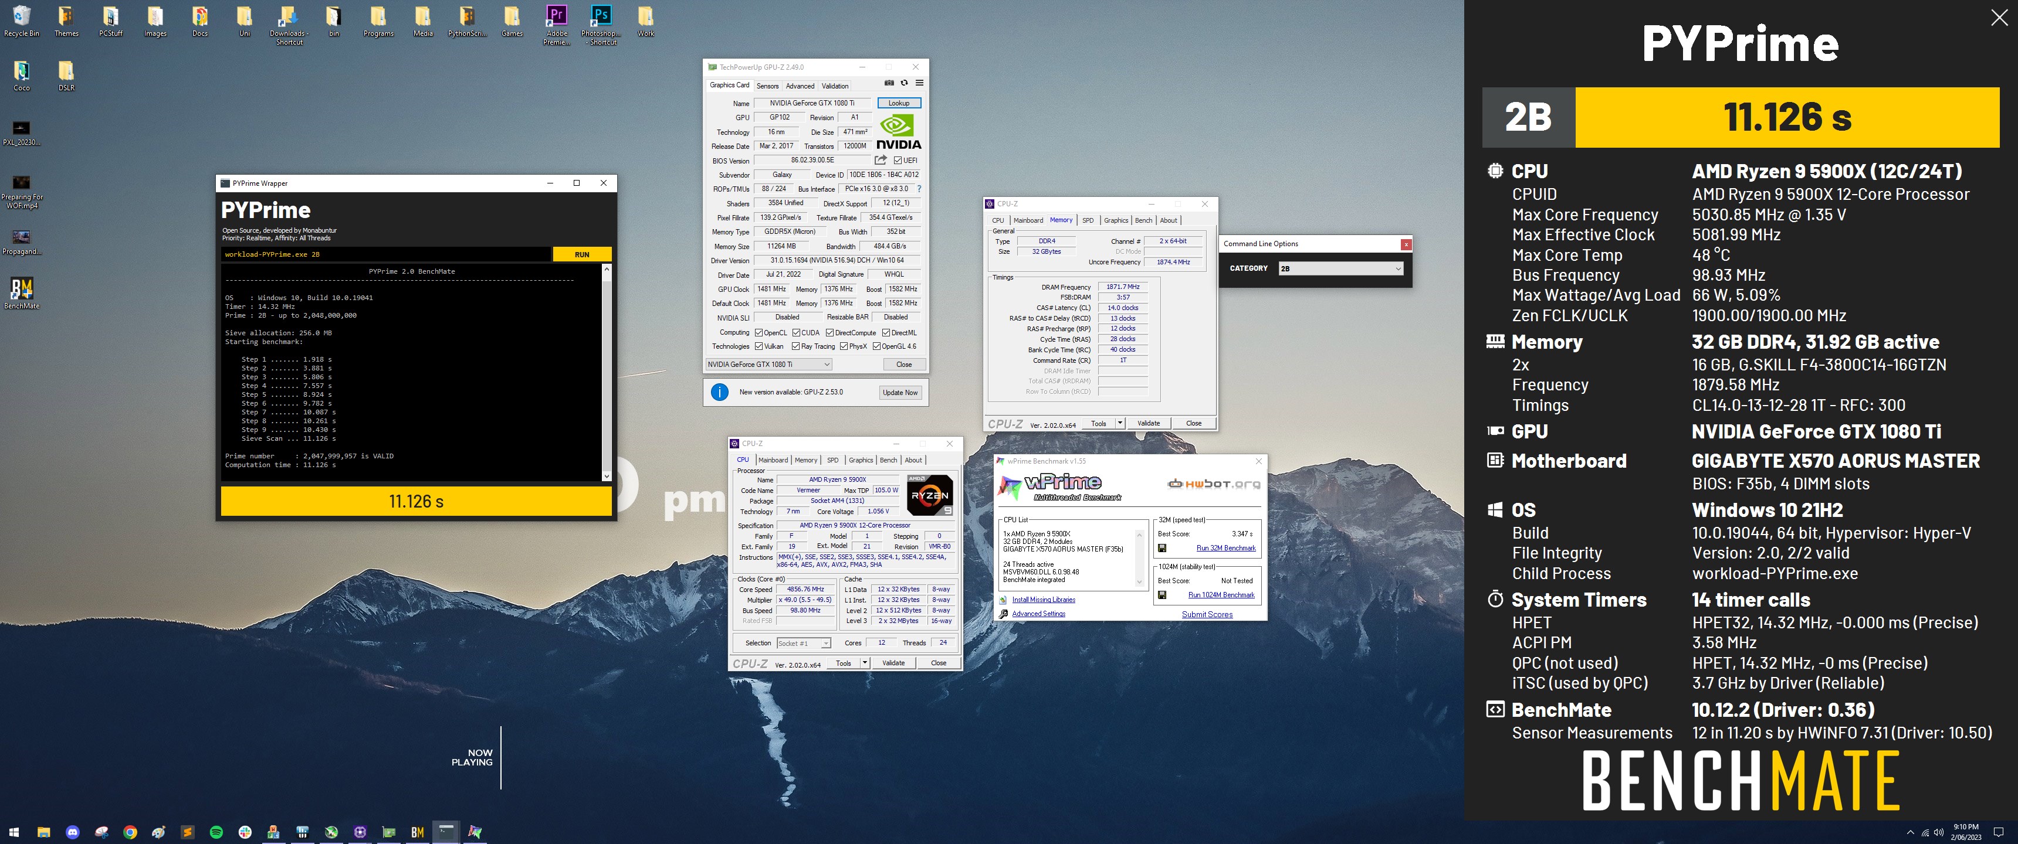The width and height of the screenshot is (2018, 844).
Task: Click the workload-PYPrime.exe command input field
Action: tap(386, 254)
